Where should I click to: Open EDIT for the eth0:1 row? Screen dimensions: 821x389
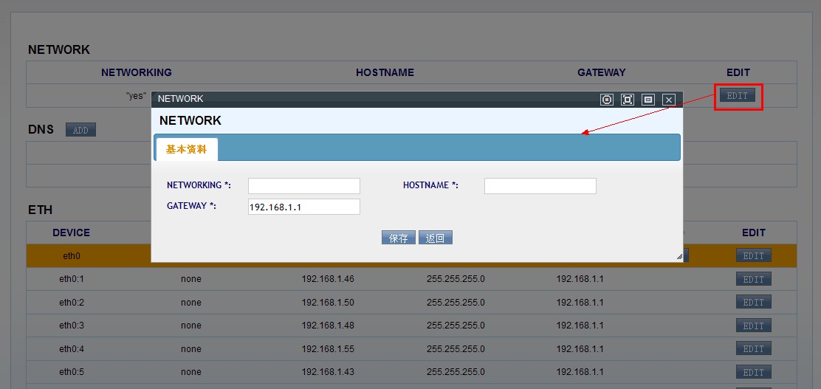[753, 279]
